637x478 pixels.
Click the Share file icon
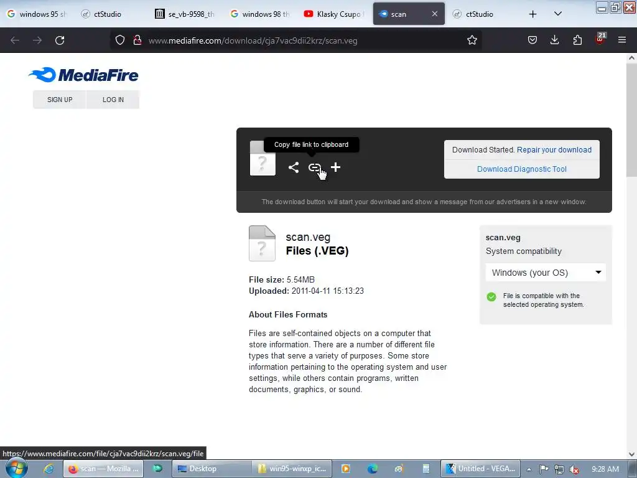(x=294, y=167)
